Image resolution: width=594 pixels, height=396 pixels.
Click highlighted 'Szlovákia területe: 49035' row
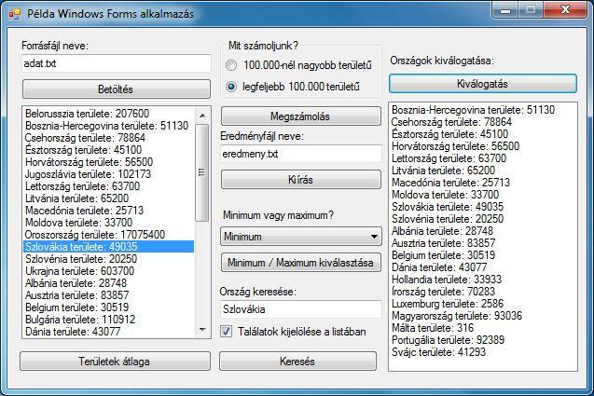pos(109,247)
